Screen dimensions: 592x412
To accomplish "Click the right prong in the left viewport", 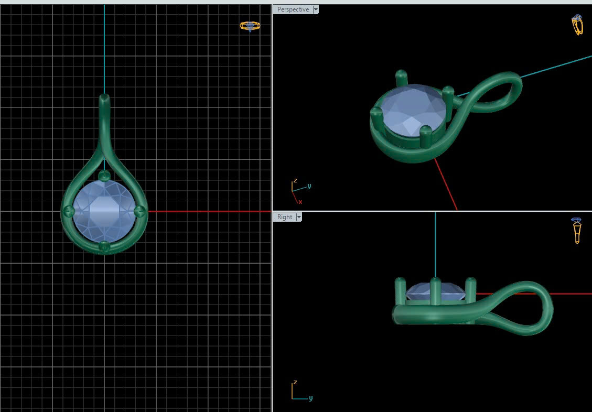I will click(140, 211).
